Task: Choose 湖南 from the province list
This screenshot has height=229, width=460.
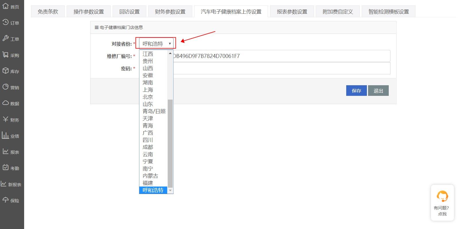Action: pyautogui.click(x=153, y=83)
